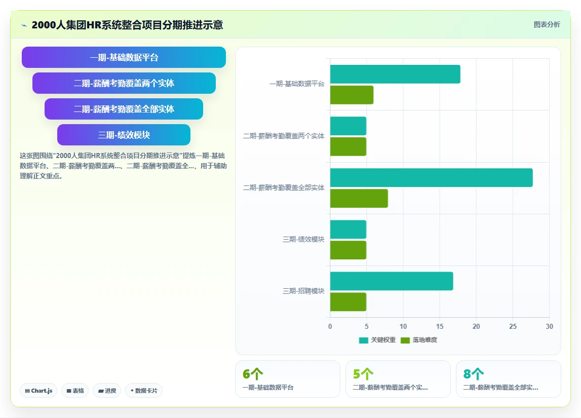Click the description paragraph starting 这张图围绕
The height and width of the screenshot is (418, 581).
click(123, 166)
